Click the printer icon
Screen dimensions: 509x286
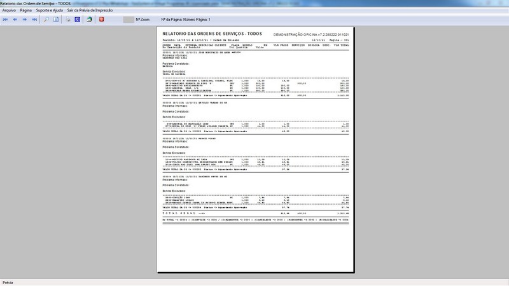coord(68,20)
